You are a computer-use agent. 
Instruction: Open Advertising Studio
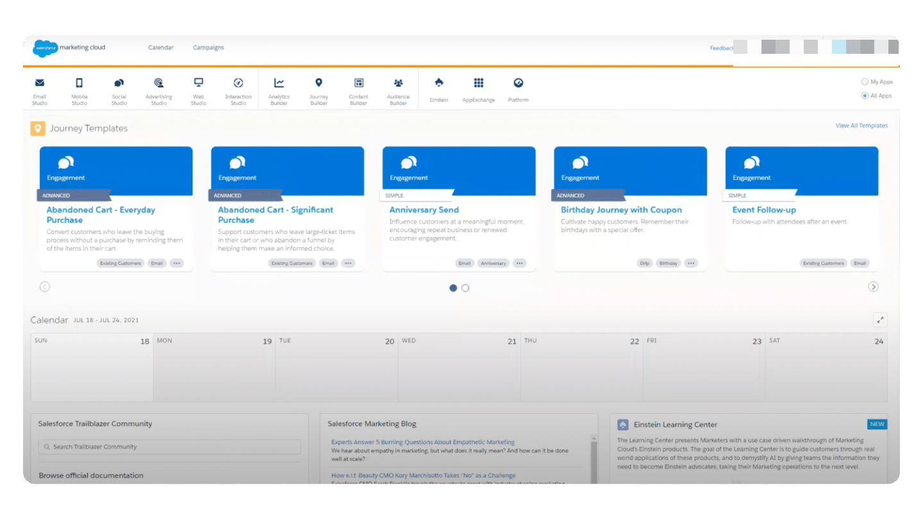159,91
